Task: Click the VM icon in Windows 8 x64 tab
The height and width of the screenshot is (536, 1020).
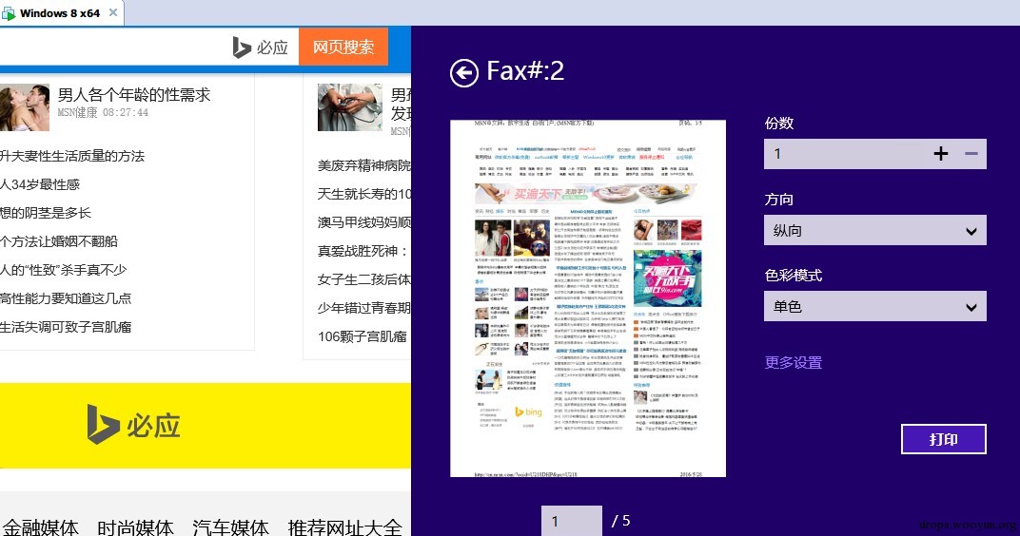Action: pos(9,13)
